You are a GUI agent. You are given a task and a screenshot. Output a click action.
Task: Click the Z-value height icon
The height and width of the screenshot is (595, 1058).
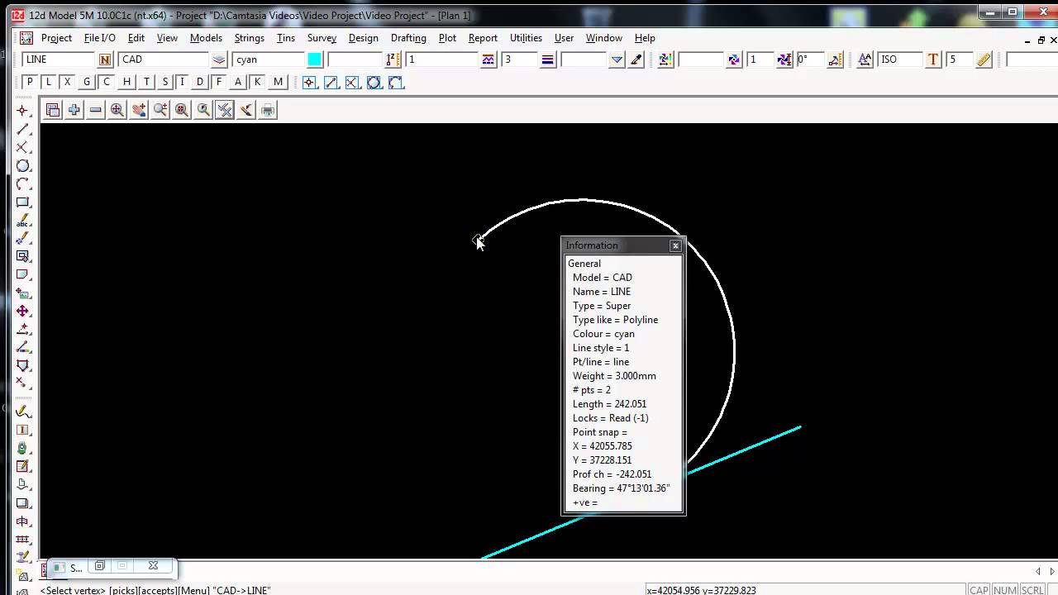pos(393,59)
